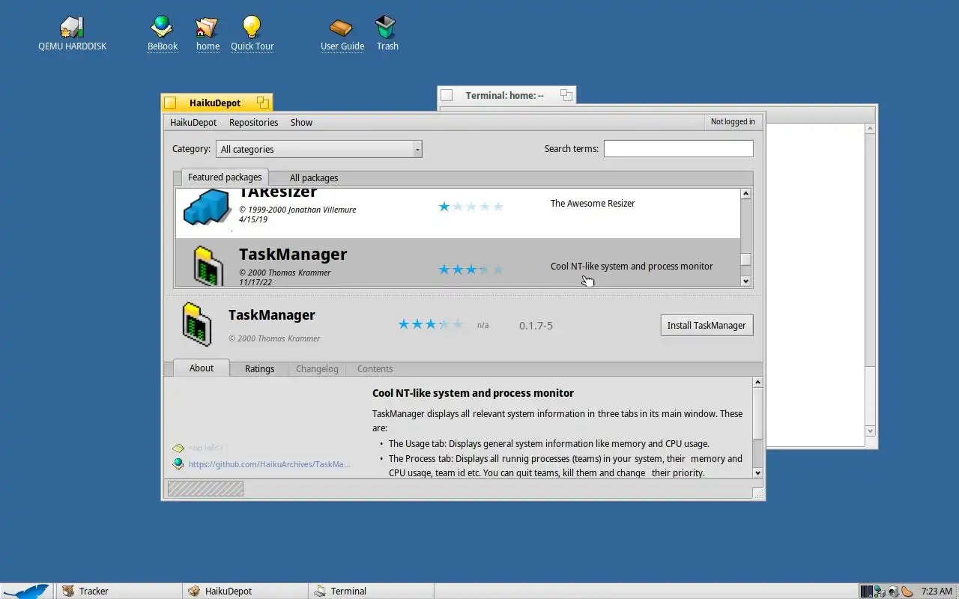Select the Ratings tab
The width and height of the screenshot is (959, 599).
[259, 369]
